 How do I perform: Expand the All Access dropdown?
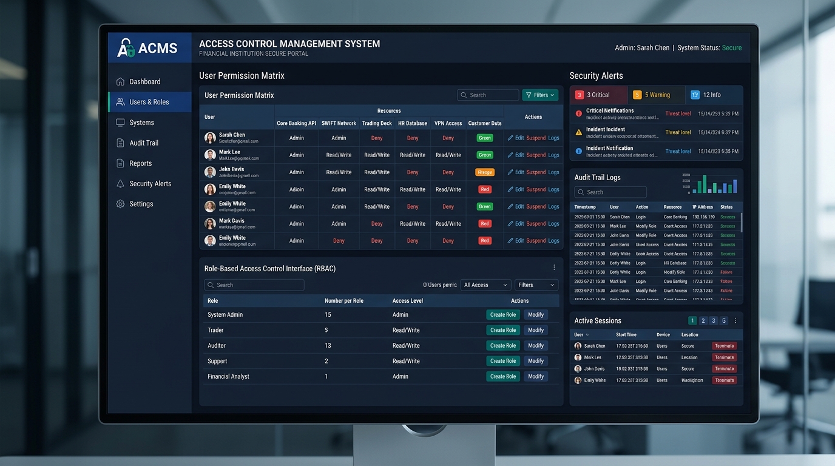[485, 285]
